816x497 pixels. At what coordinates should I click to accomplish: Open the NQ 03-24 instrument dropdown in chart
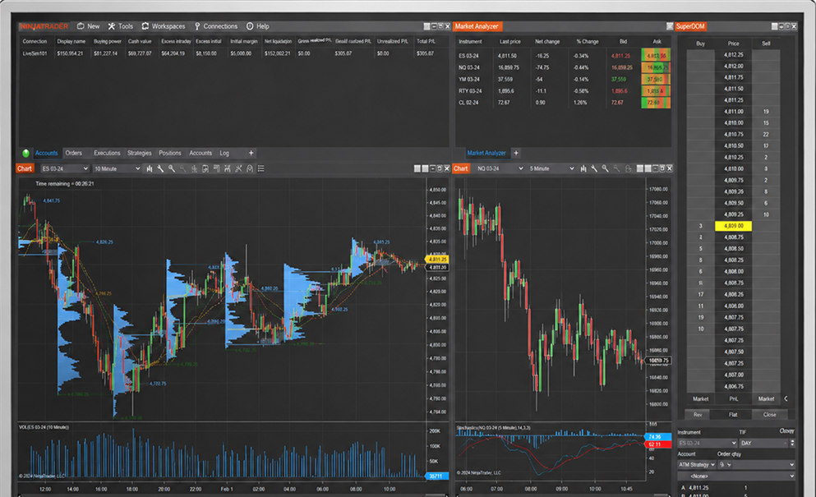tap(500, 168)
